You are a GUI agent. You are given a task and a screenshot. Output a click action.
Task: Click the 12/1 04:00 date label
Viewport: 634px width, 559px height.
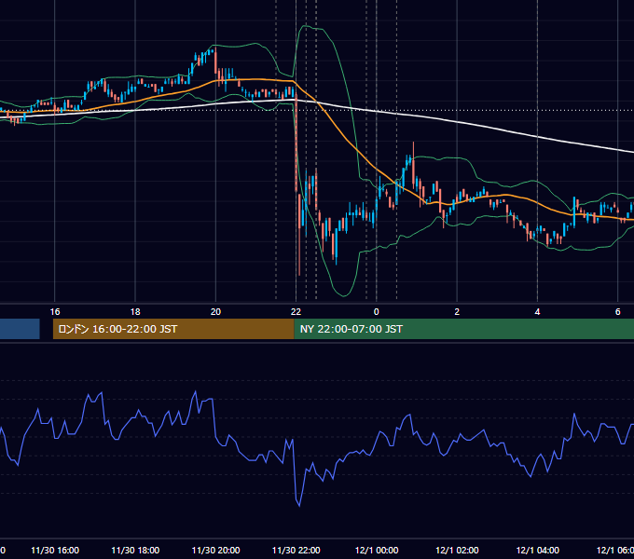(537, 550)
